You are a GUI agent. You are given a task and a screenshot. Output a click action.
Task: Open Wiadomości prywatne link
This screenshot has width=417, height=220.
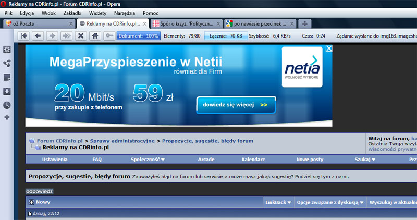(x=393, y=149)
